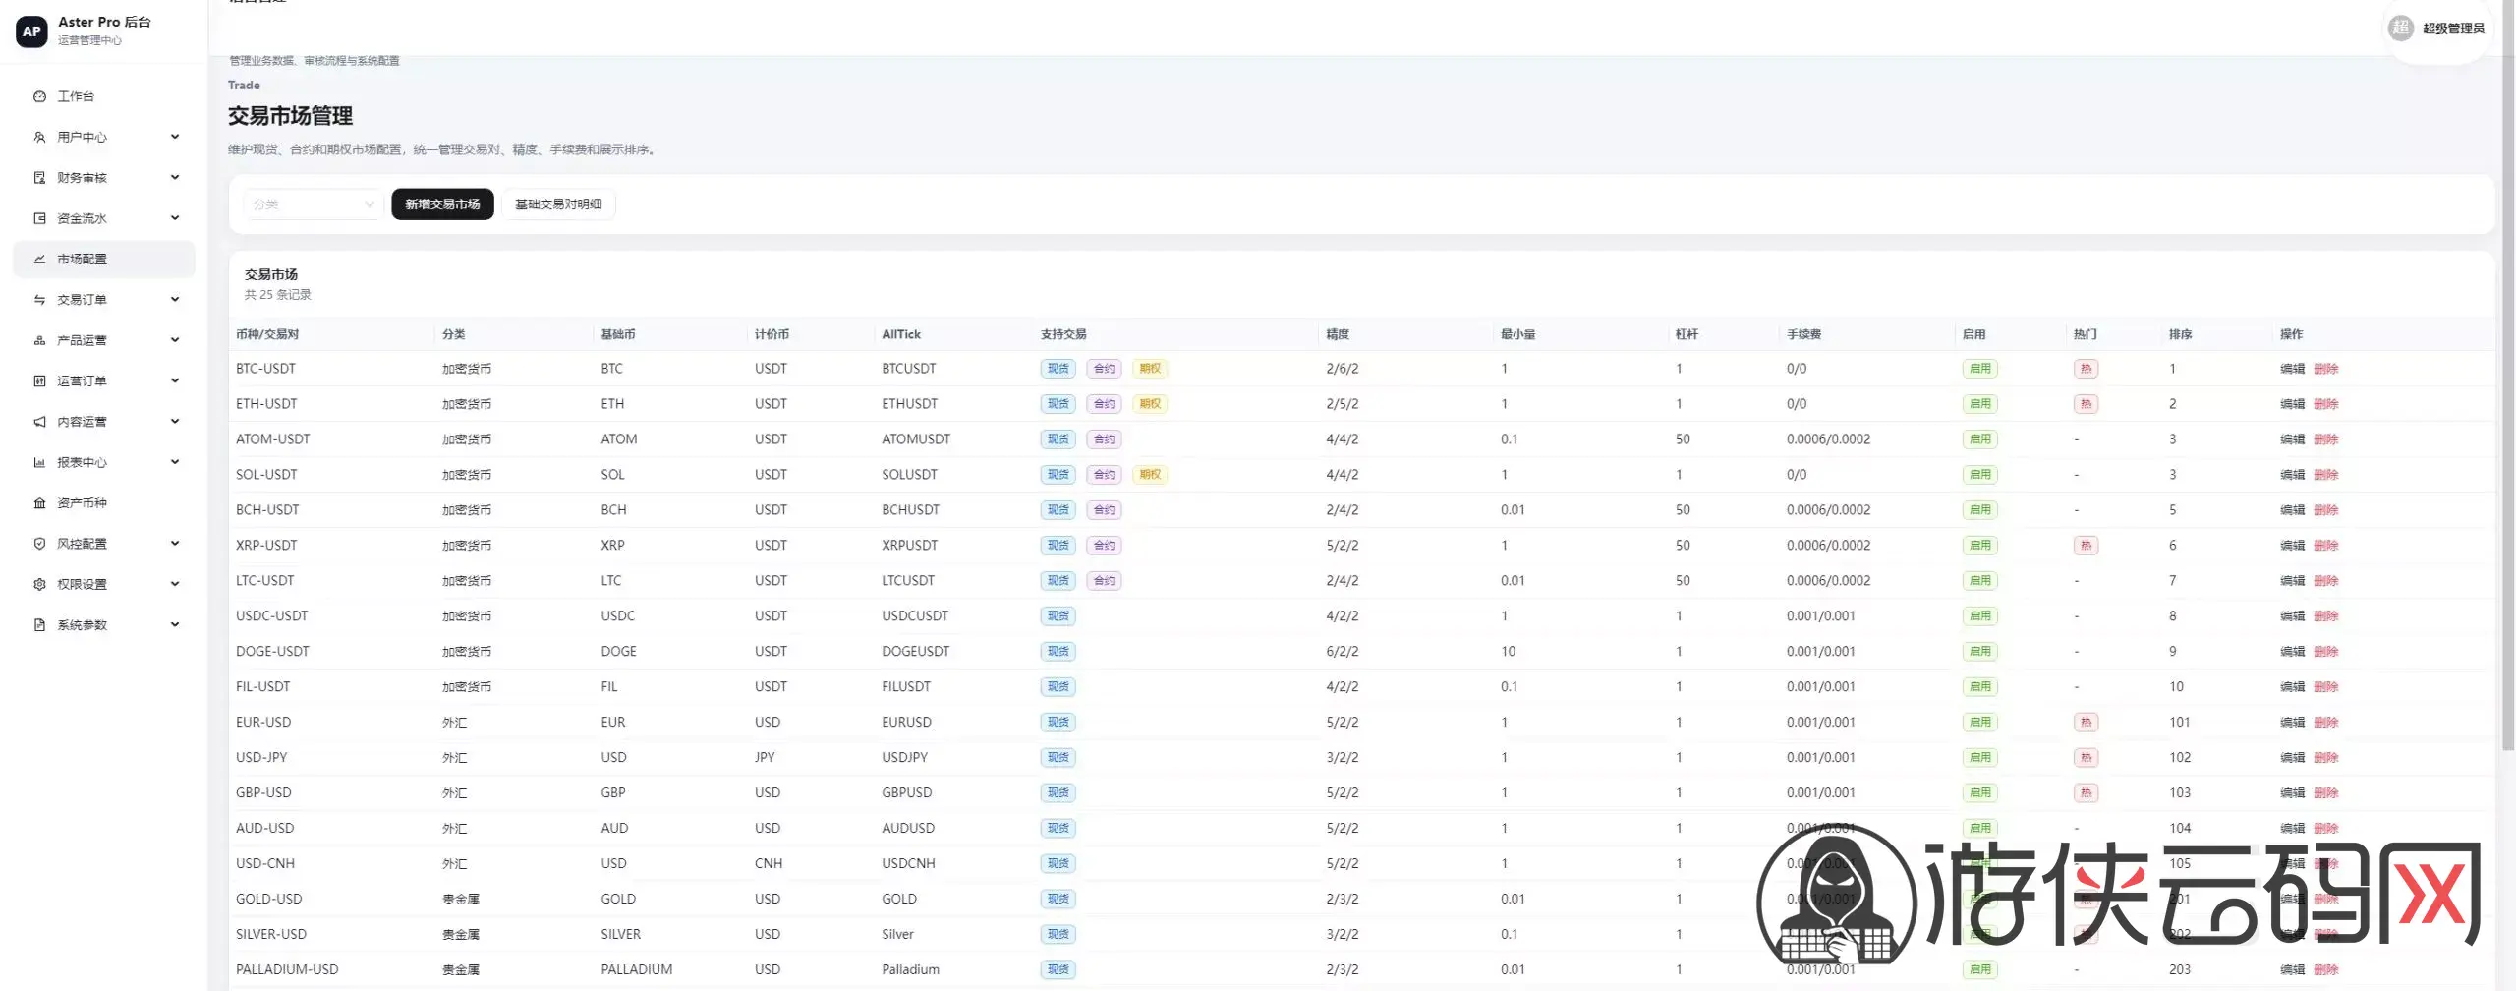Toggle the 热 tag for ETH-USDT

point(2086,404)
